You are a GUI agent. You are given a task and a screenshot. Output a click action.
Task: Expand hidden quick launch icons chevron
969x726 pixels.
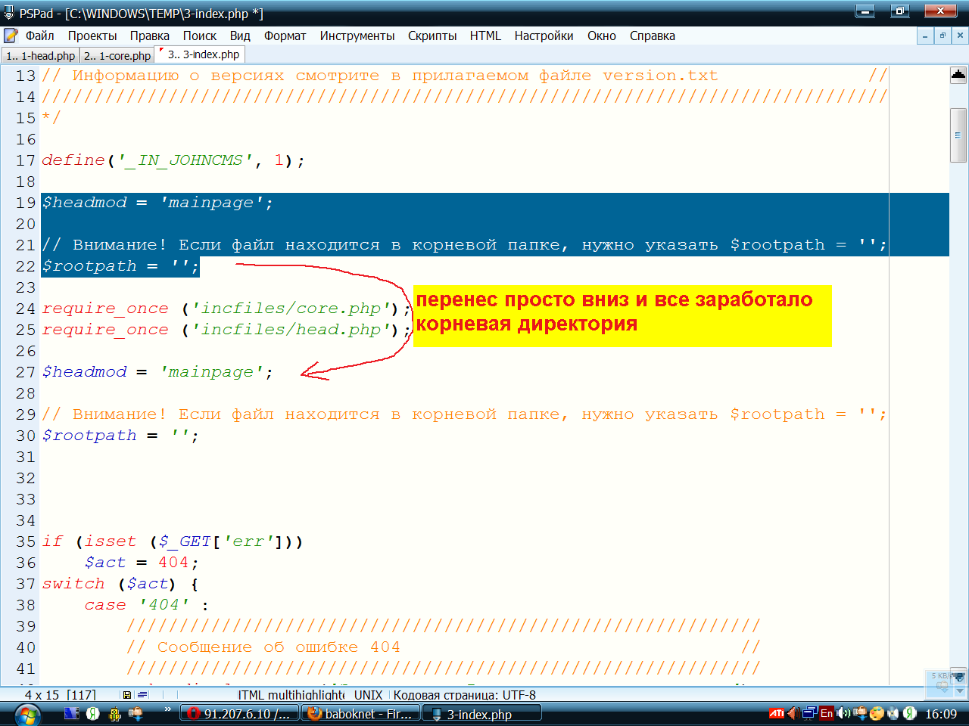(167, 709)
